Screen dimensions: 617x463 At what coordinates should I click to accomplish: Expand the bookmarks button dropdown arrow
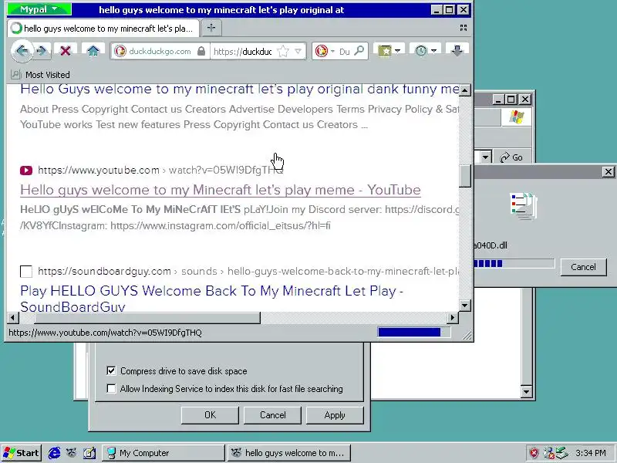coord(397,51)
